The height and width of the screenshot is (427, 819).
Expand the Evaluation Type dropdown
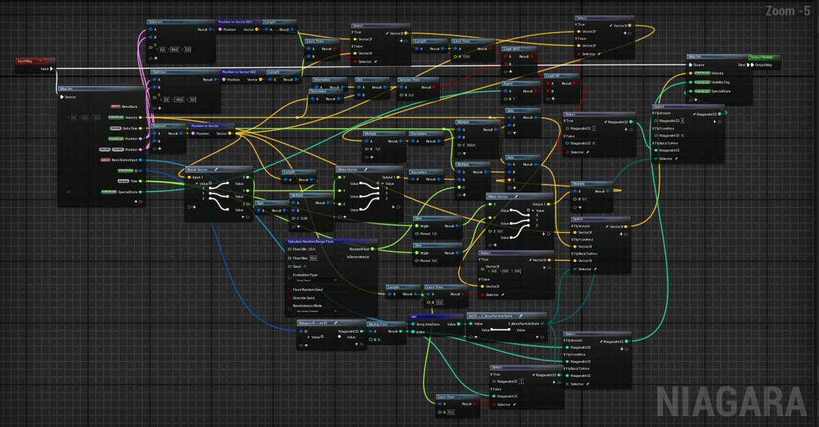(315, 280)
